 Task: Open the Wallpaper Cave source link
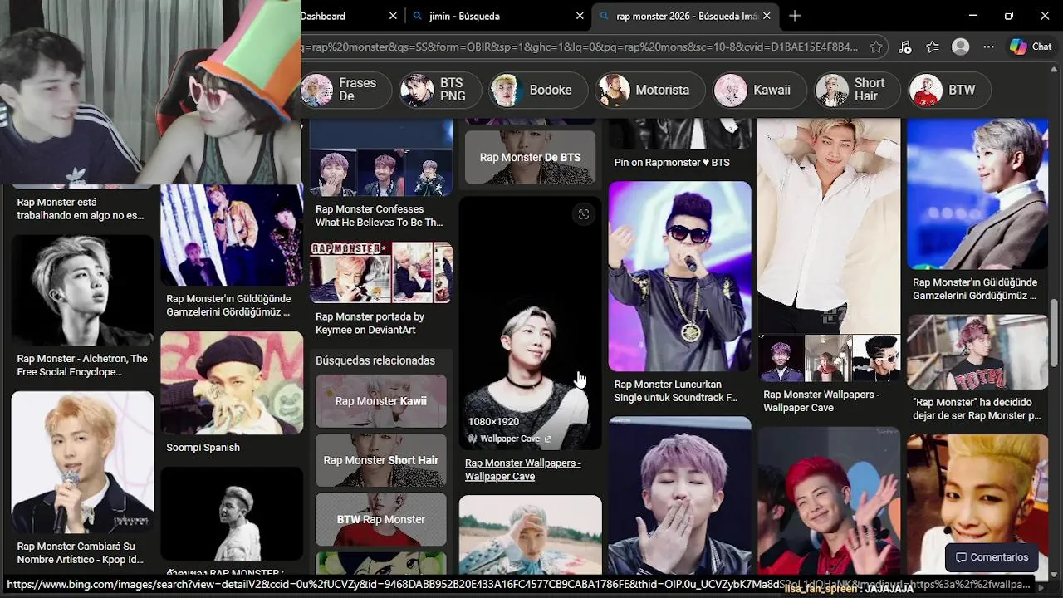click(510, 439)
